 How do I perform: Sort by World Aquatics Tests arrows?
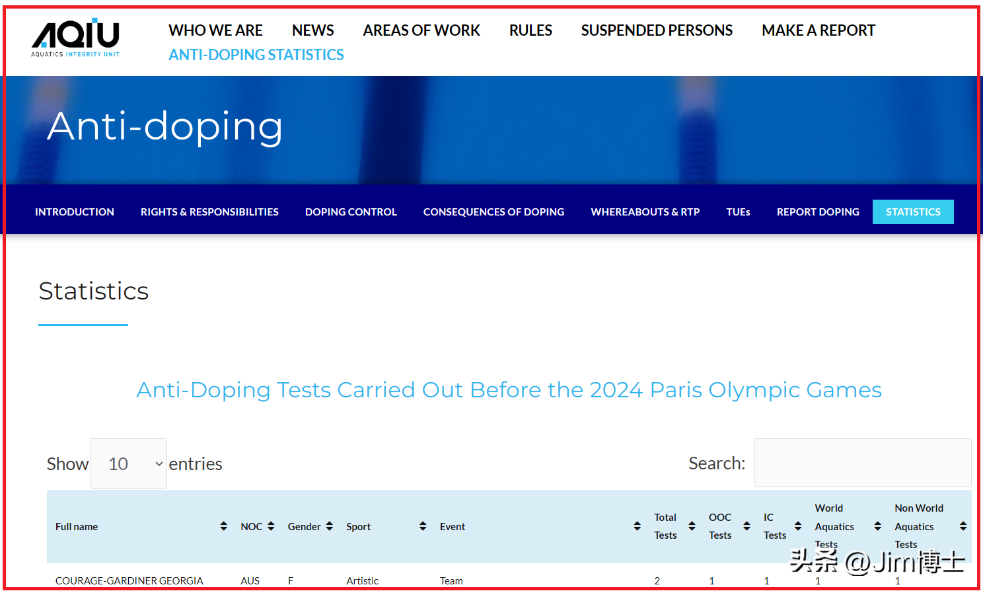877,526
